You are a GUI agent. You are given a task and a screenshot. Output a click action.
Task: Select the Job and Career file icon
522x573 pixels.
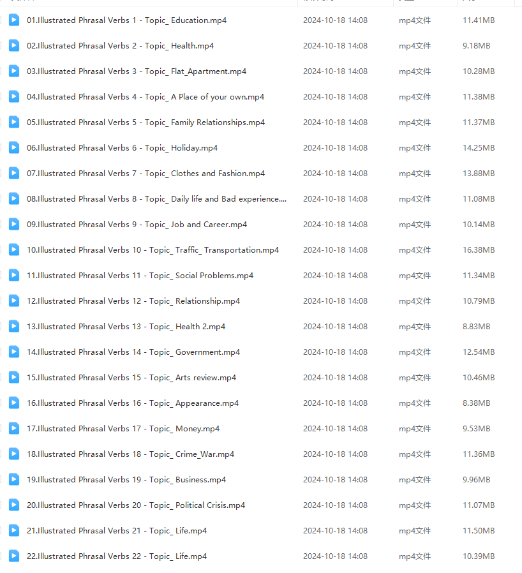[x=13, y=224]
